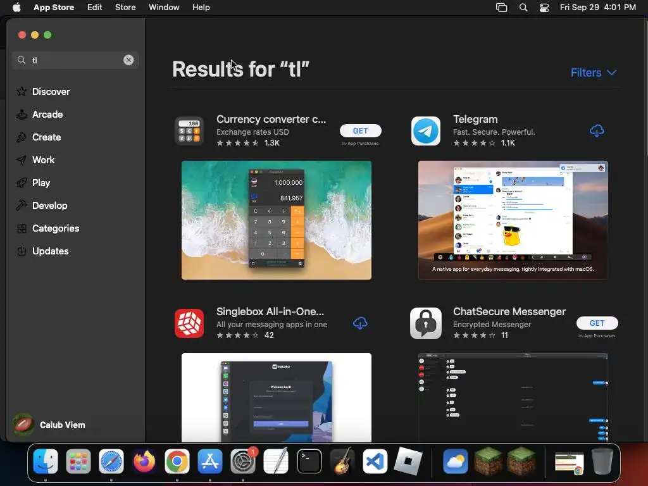Open the Apple menu
Viewport: 648px width, 486px height.
click(16, 8)
